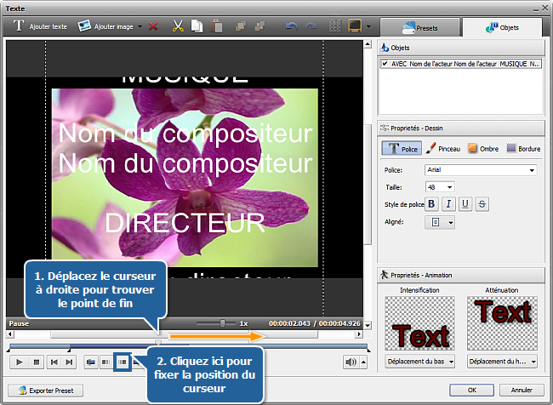Viewport: 553px width, 405px height.
Task: Uncheck the AVEC text object checkbox
Action: click(385, 64)
